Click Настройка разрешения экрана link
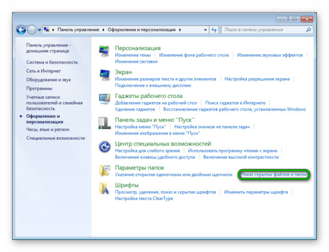The width and height of the screenshot is (329, 252). coord(257,79)
